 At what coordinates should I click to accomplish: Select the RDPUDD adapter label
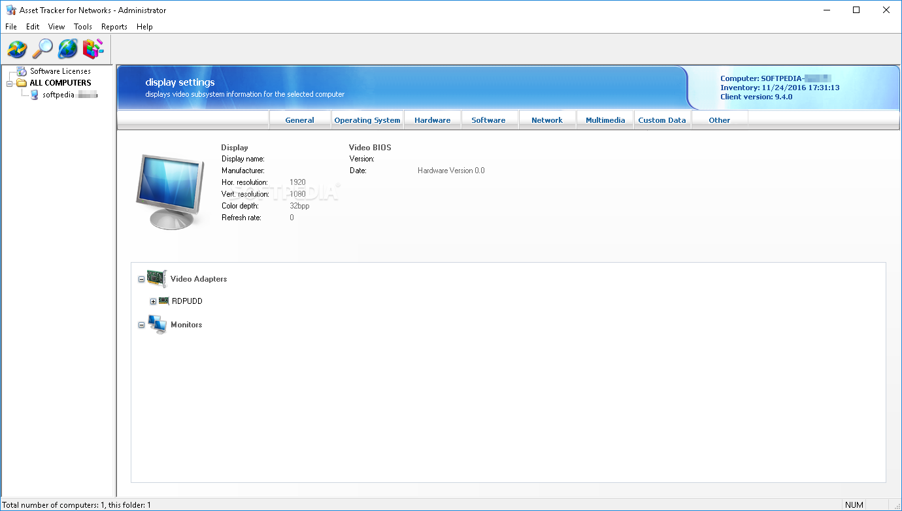click(x=187, y=301)
